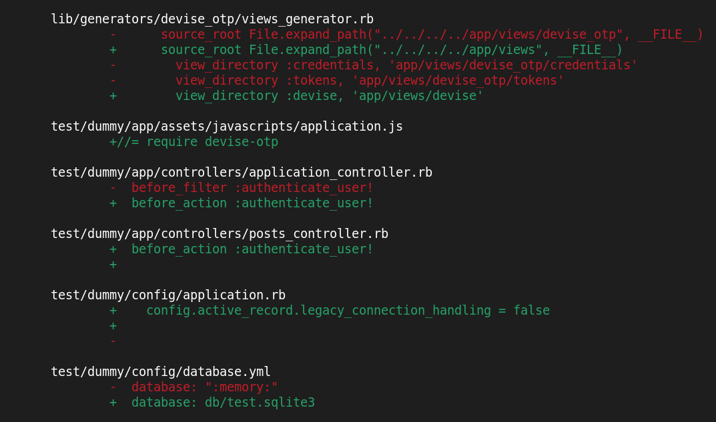Click the empty added line under posts_controller.rb
This screenshot has width=716, height=422.
tap(113, 265)
